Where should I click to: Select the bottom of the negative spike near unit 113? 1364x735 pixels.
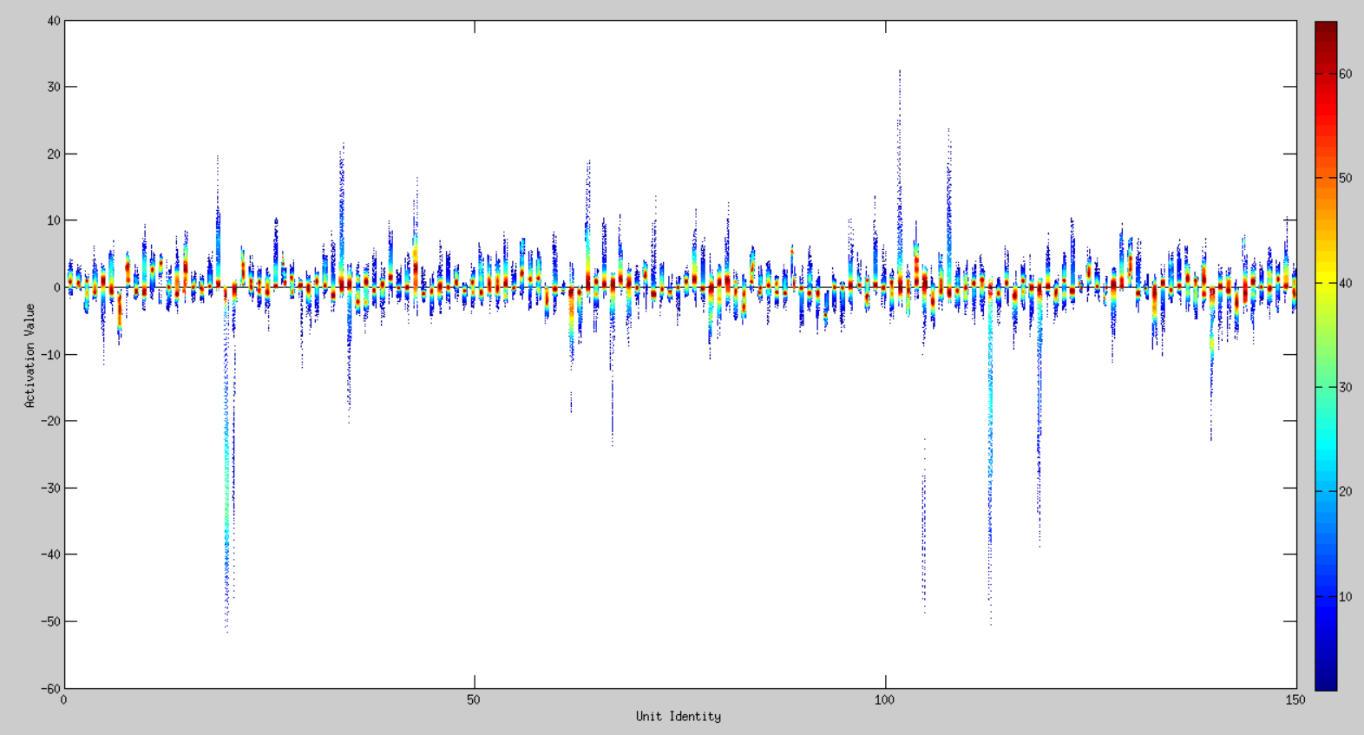pos(990,624)
